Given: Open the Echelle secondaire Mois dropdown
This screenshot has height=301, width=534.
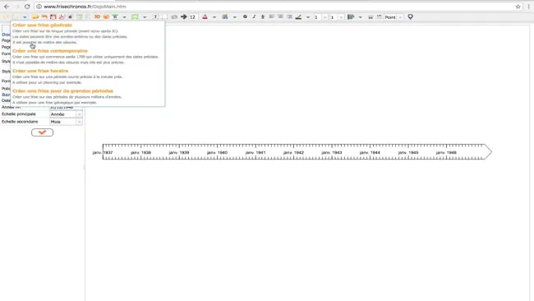Looking at the screenshot, I should pos(66,122).
